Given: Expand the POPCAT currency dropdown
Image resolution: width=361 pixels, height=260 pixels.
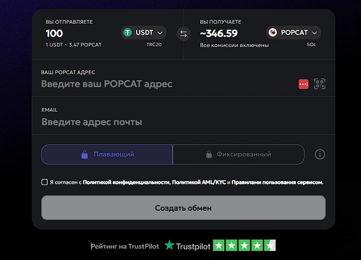Looking at the screenshot, I should pyautogui.click(x=293, y=32).
